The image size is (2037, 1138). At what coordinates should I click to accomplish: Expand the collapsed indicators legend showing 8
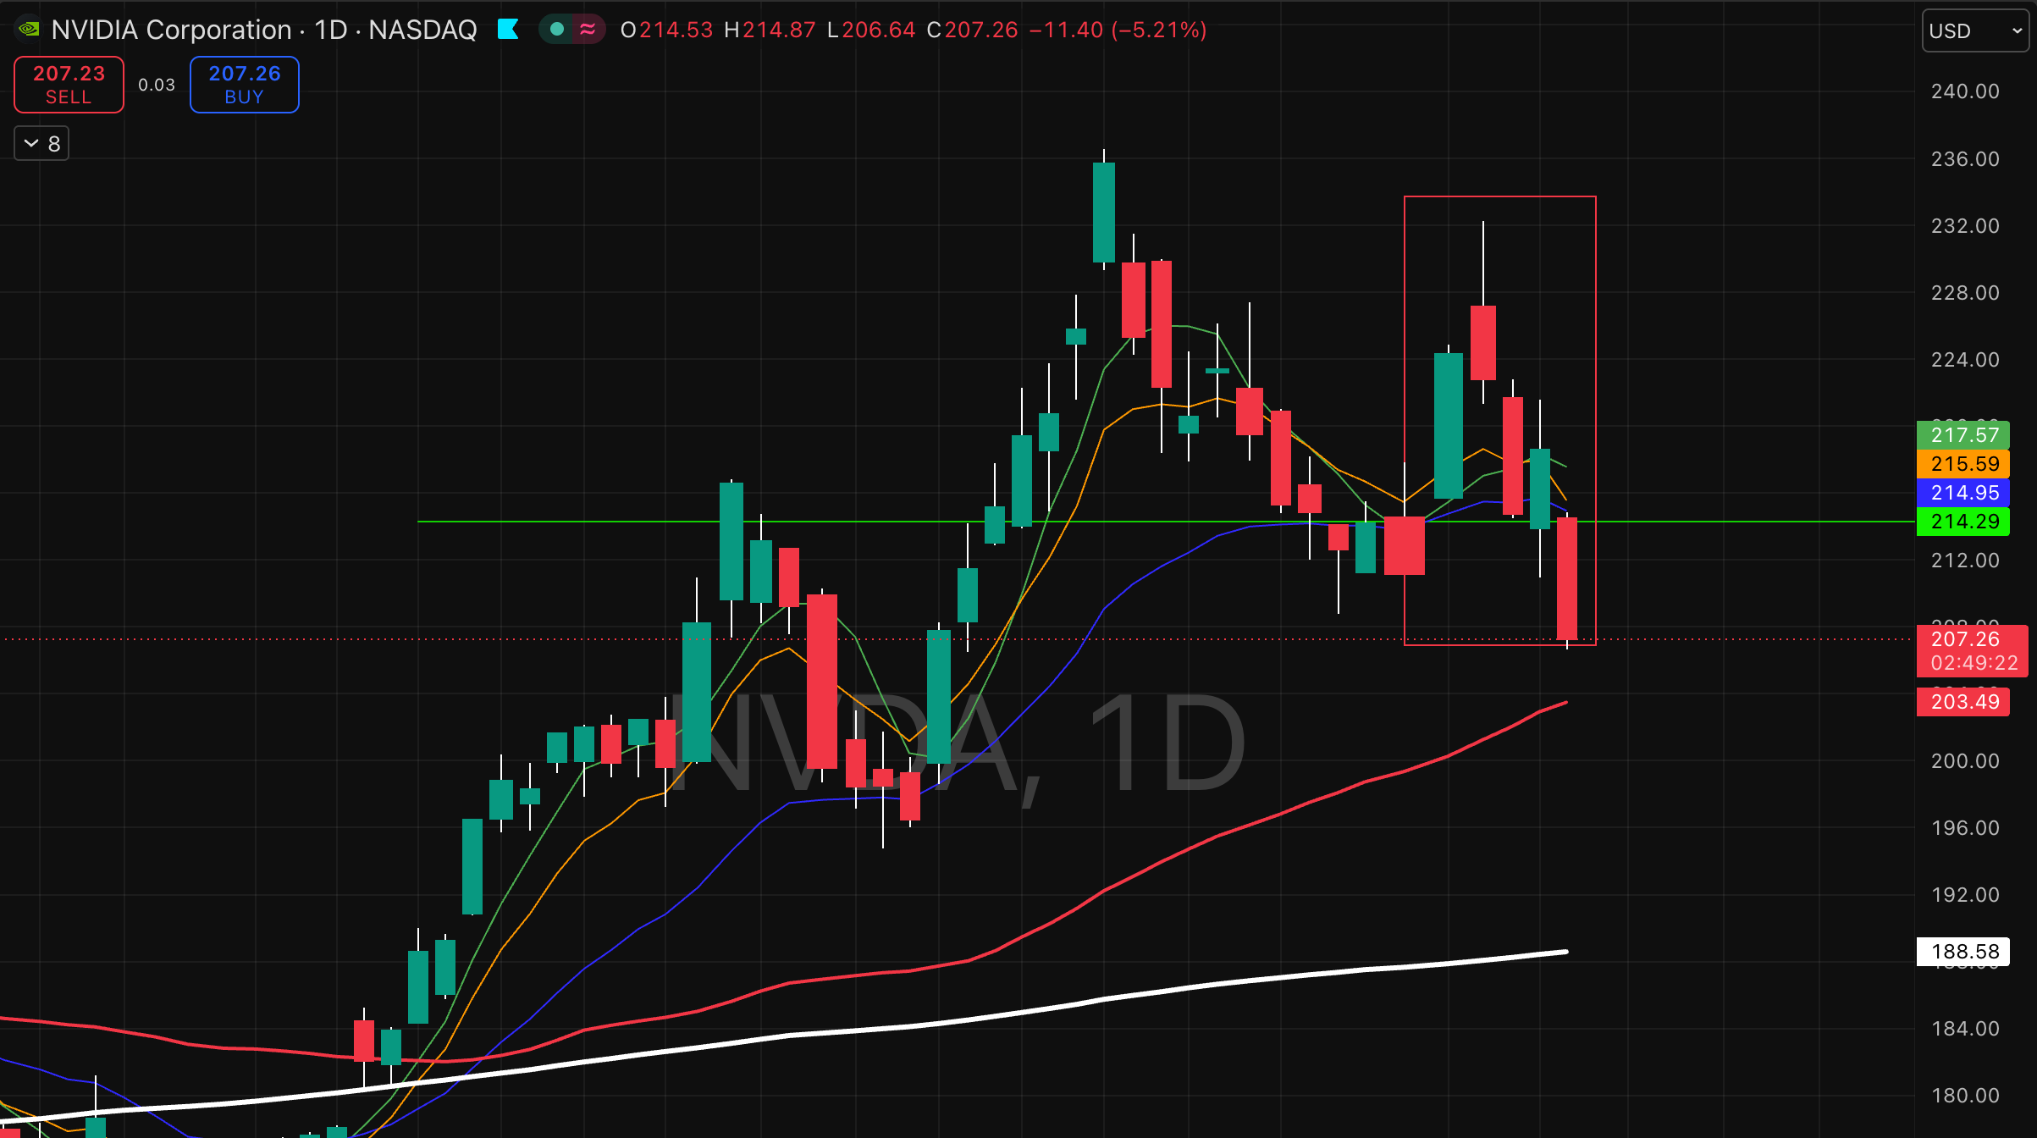click(x=41, y=143)
